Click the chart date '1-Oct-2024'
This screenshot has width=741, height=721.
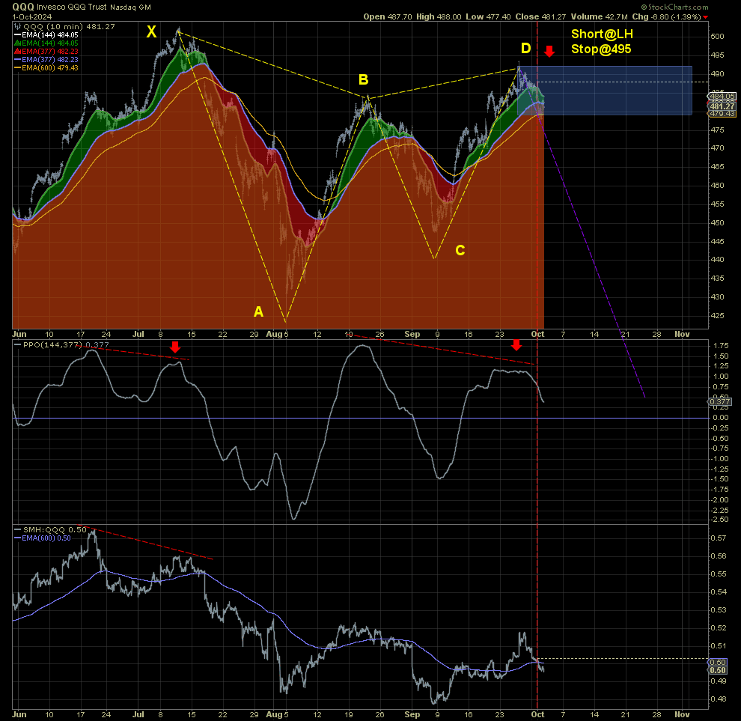(32, 17)
